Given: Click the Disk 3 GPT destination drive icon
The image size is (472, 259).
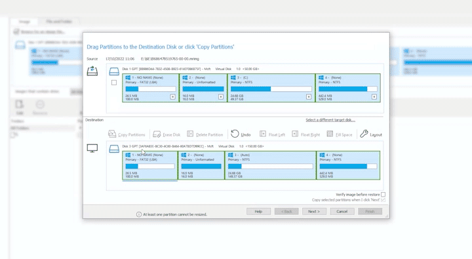Looking at the screenshot, I should 114,148.
